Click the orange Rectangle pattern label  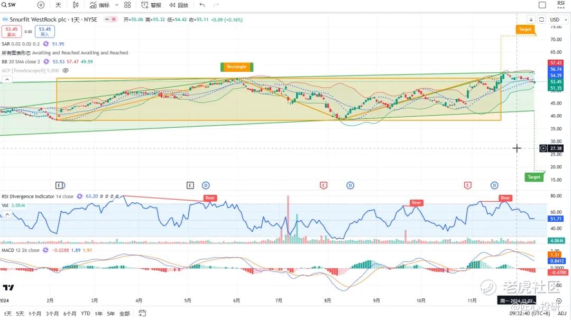point(237,67)
